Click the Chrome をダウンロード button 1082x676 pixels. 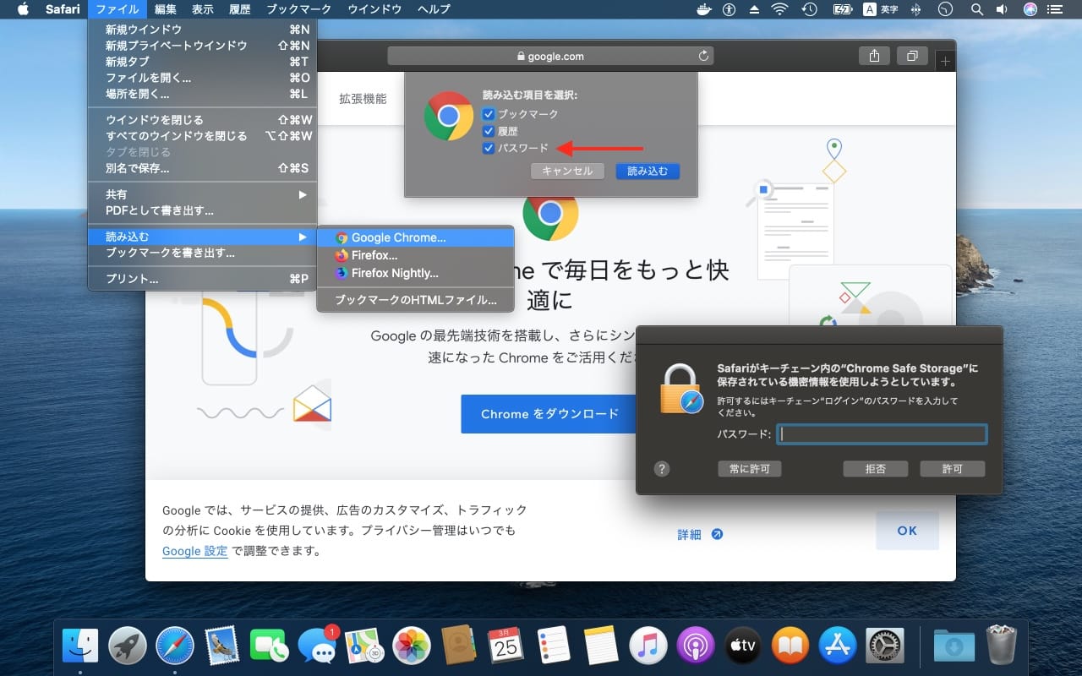(x=549, y=414)
